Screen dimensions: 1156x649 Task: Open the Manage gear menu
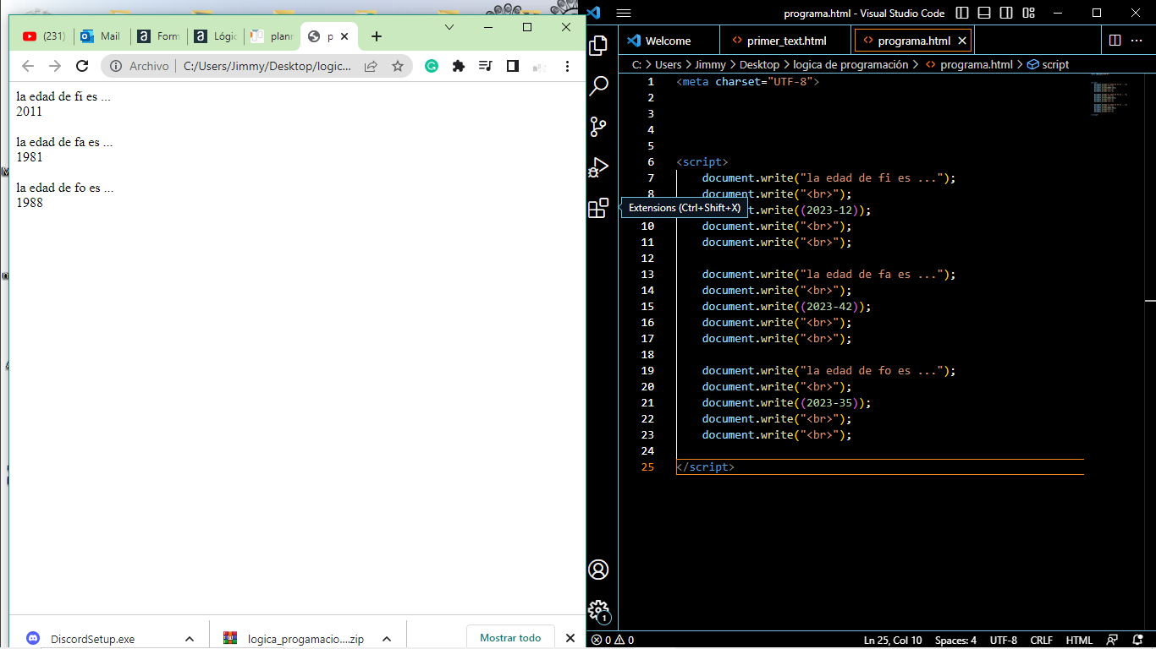point(598,610)
